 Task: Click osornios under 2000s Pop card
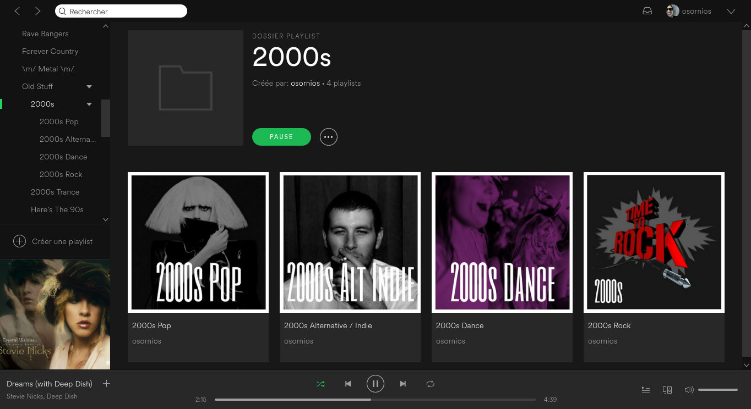click(146, 341)
